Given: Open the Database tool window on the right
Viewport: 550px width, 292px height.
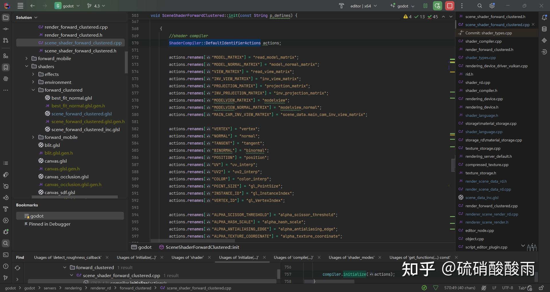Looking at the screenshot, I should (x=545, y=29).
